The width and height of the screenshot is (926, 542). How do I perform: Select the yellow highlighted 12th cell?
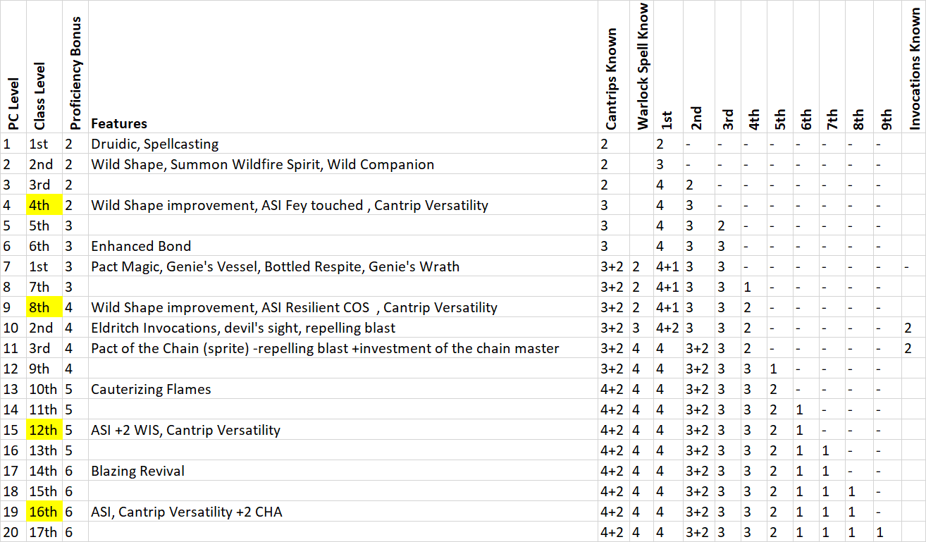45,430
